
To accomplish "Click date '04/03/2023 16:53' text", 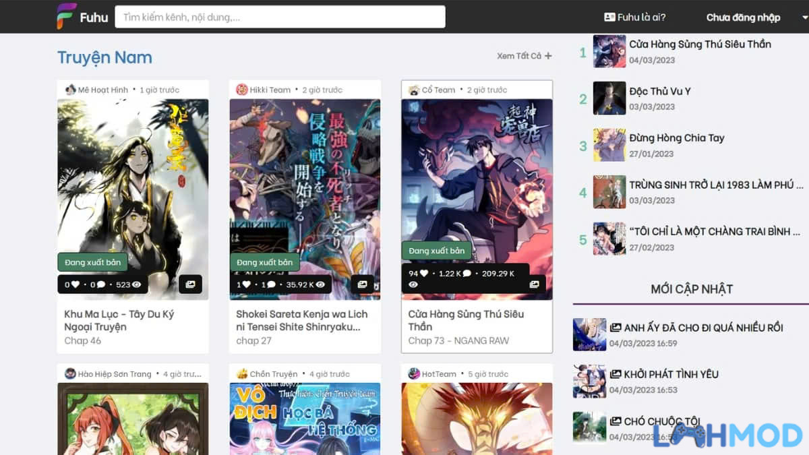I will pyautogui.click(x=643, y=390).
